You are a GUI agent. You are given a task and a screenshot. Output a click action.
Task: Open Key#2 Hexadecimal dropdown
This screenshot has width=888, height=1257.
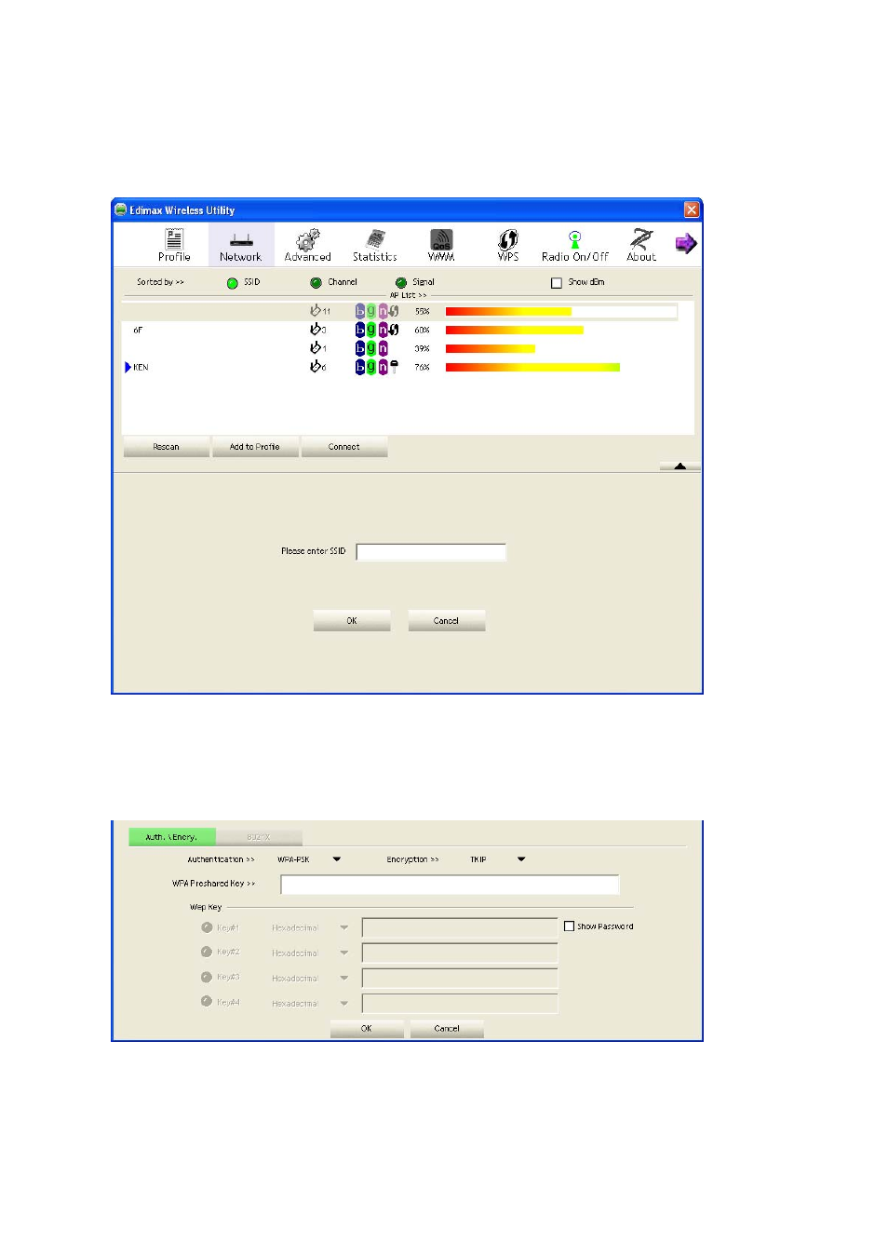344,953
